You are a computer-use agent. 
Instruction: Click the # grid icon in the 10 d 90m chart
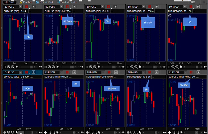33,72
